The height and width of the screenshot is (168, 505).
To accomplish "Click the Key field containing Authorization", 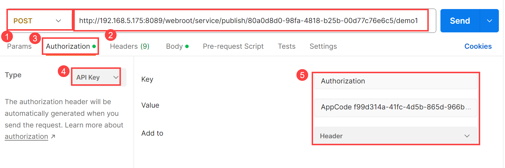I will (x=395, y=81).
